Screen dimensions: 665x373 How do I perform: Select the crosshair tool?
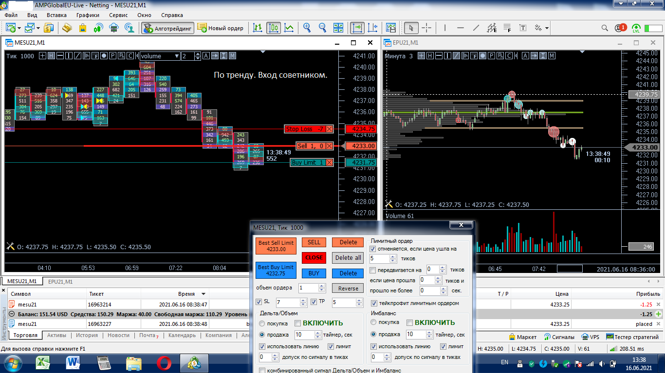point(426,28)
